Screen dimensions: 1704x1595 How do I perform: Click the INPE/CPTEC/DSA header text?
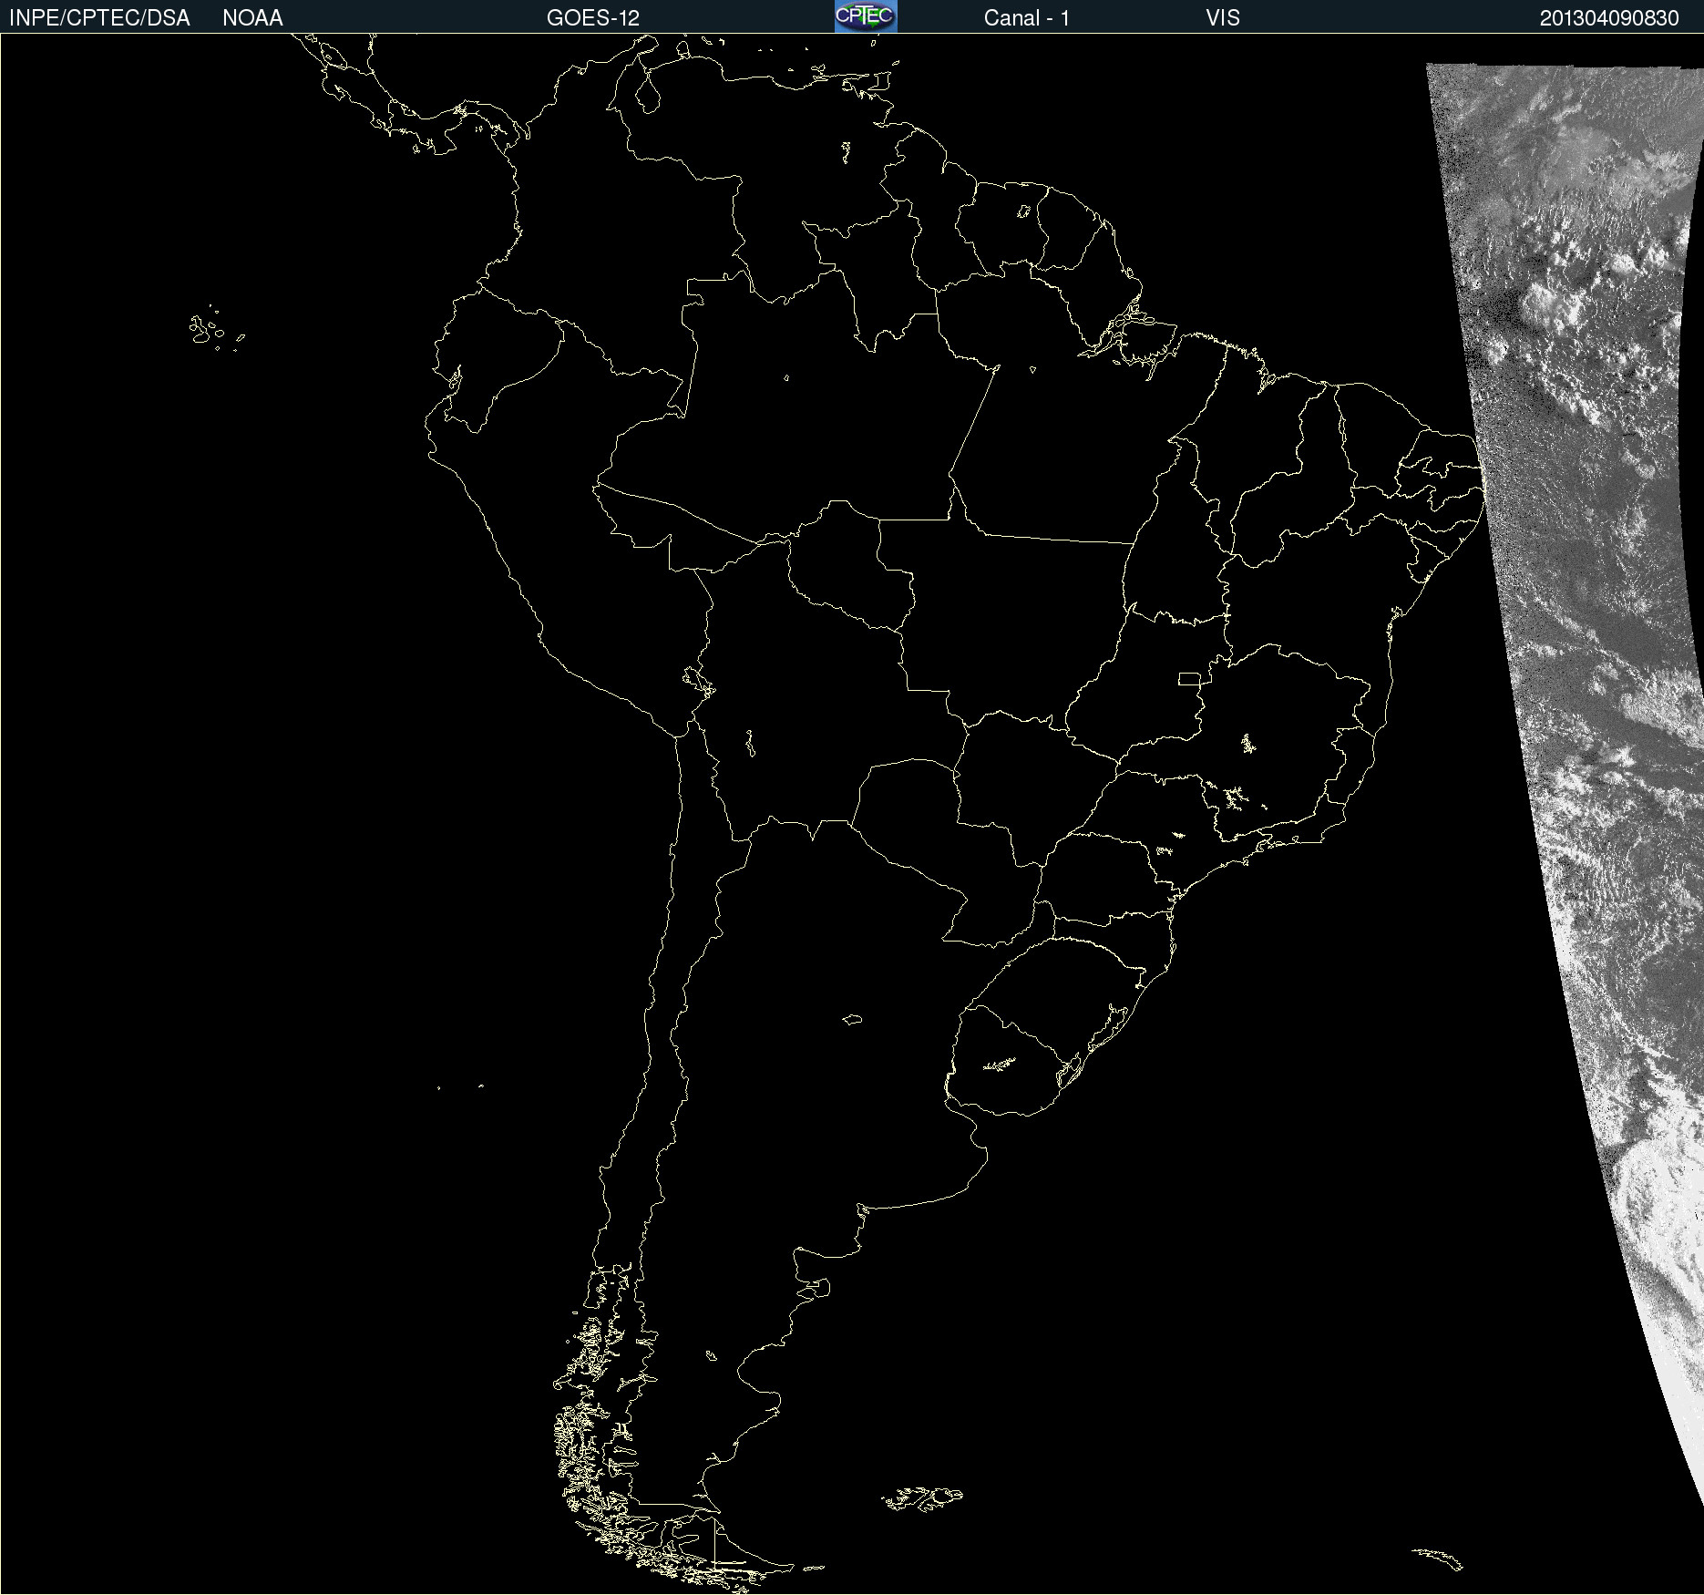coord(99,18)
